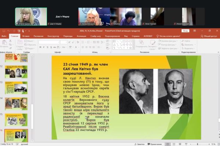220x146 pixels.
Task: Select slide 14 thumbnail
Action: pos(16,104)
